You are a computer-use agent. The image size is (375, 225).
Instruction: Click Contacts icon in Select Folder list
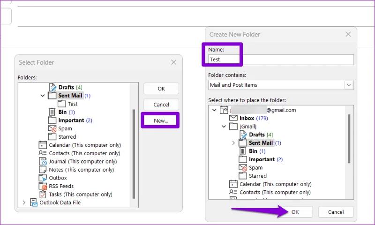[x=43, y=153]
